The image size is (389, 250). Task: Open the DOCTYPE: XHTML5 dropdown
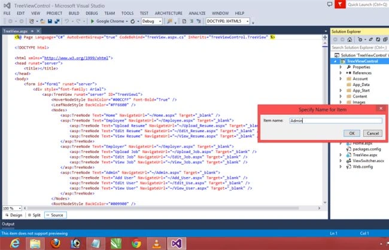click(228, 22)
